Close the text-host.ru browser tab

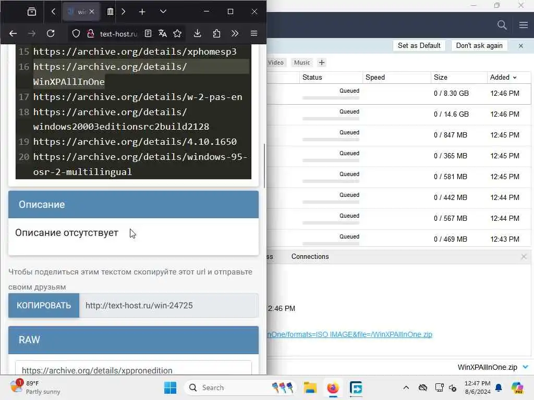[92, 11]
